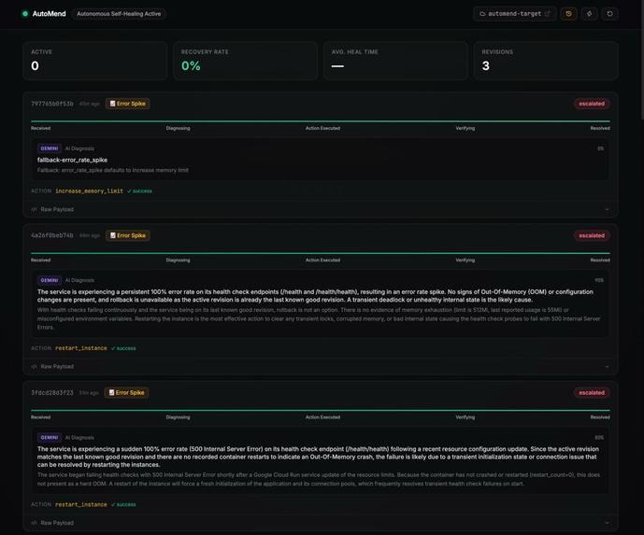Click escalated badge on incident 797765b0f53b
Image resolution: width=644 pixels, height=535 pixels.
[x=592, y=104]
